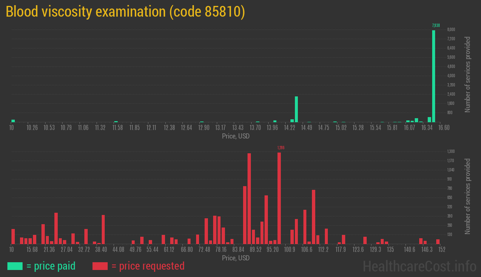The height and width of the screenshot is (277, 481).
Task: Click the first green bar at price 10
Action: pos(13,121)
